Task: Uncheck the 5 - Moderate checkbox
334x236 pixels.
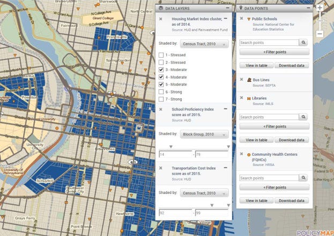Action: (x=161, y=84)
